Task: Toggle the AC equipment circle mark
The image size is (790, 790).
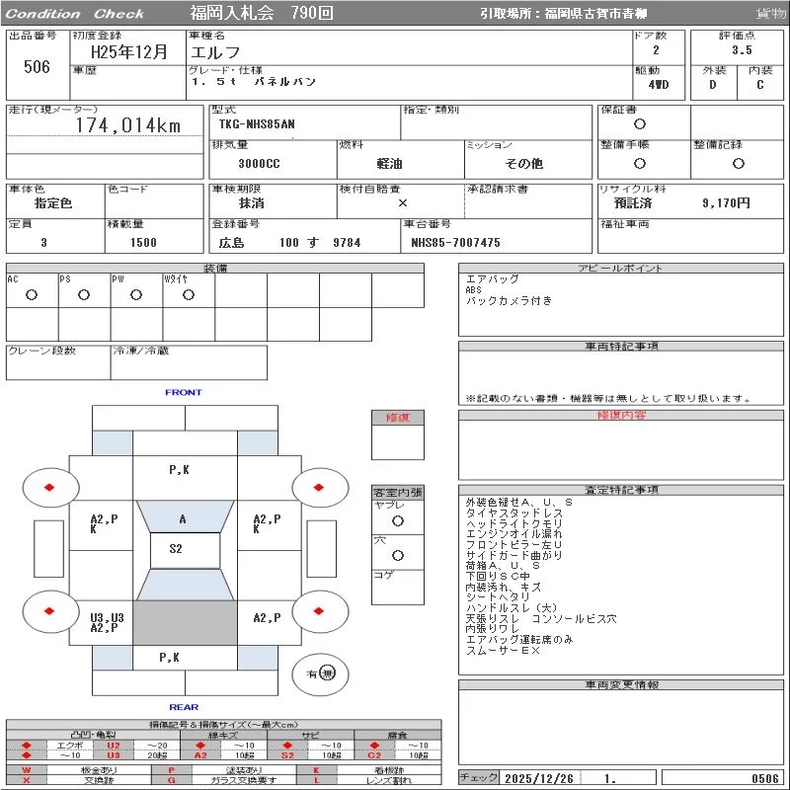Action: point(32,294)
